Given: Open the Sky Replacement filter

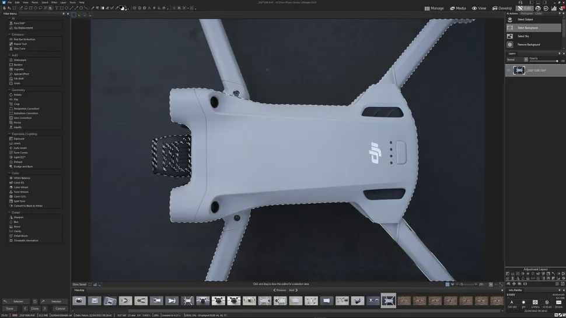Looking at the screenshot, I should click(23, 28).
